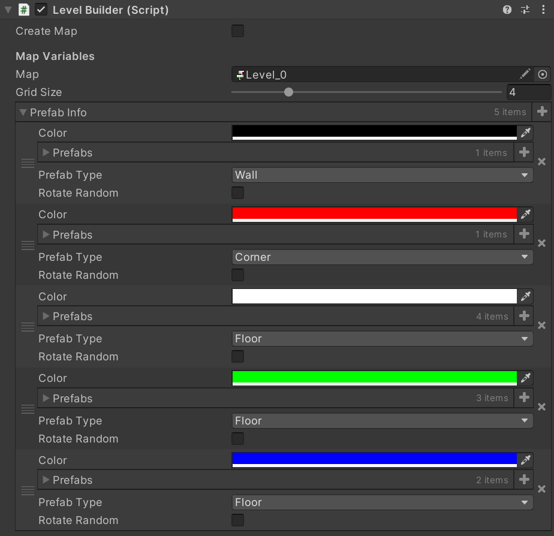Toggle Rotate Random for the Wall prefab

coord(237,192)
